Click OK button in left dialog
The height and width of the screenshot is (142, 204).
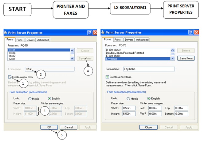[x=49, y=127]
